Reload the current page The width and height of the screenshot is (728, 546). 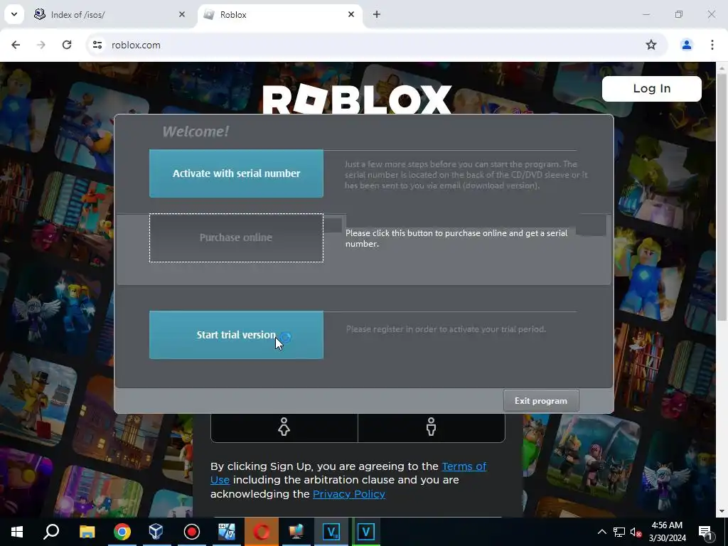(x=67, y=45)
